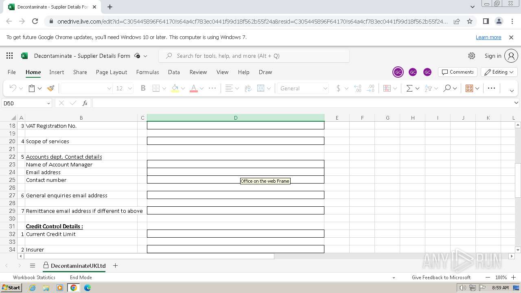Click the Find magnifier icon

pyautogui.click(x=447, y=88)
